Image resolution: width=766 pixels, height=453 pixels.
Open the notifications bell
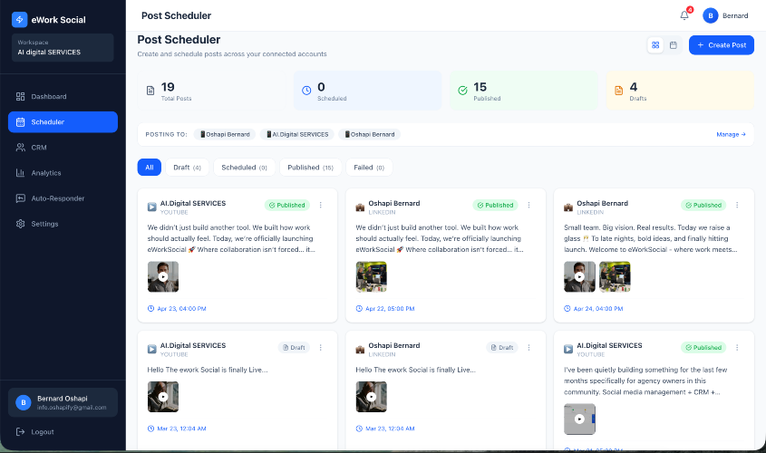pos(684,15)
